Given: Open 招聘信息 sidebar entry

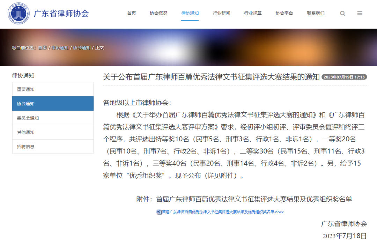Looking at the screenshot, I should pyautogui.click(x=53, y=147).
